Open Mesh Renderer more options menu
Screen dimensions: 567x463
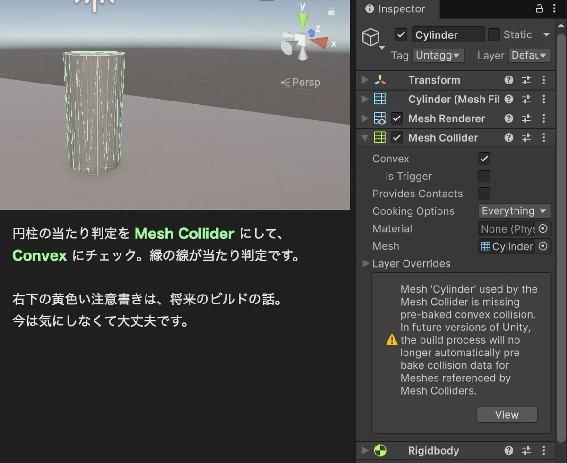(x=544, y=118)
